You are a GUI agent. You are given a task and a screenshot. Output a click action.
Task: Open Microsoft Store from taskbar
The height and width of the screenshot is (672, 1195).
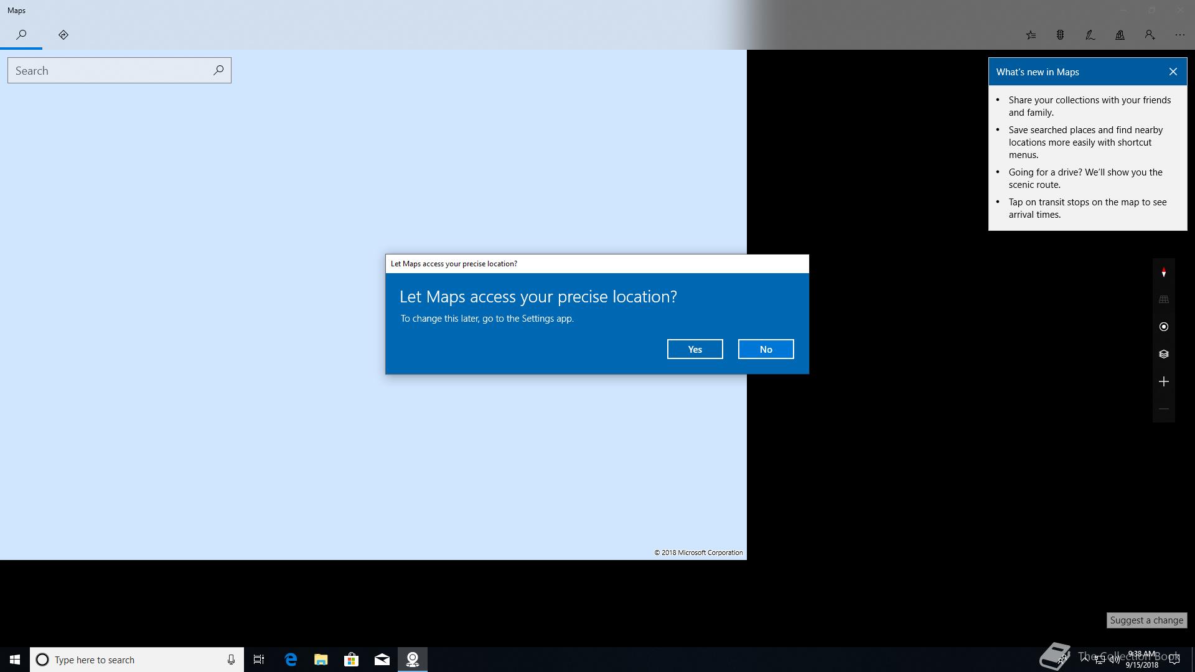pos(352,660)
